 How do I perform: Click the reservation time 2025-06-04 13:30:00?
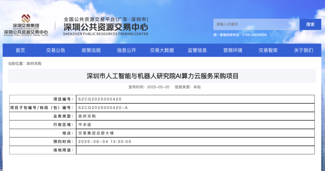[x=105, y=142]
